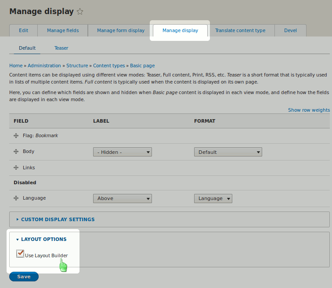
Task: Switch to the Manage fields tab
Action: coord(63,30)
